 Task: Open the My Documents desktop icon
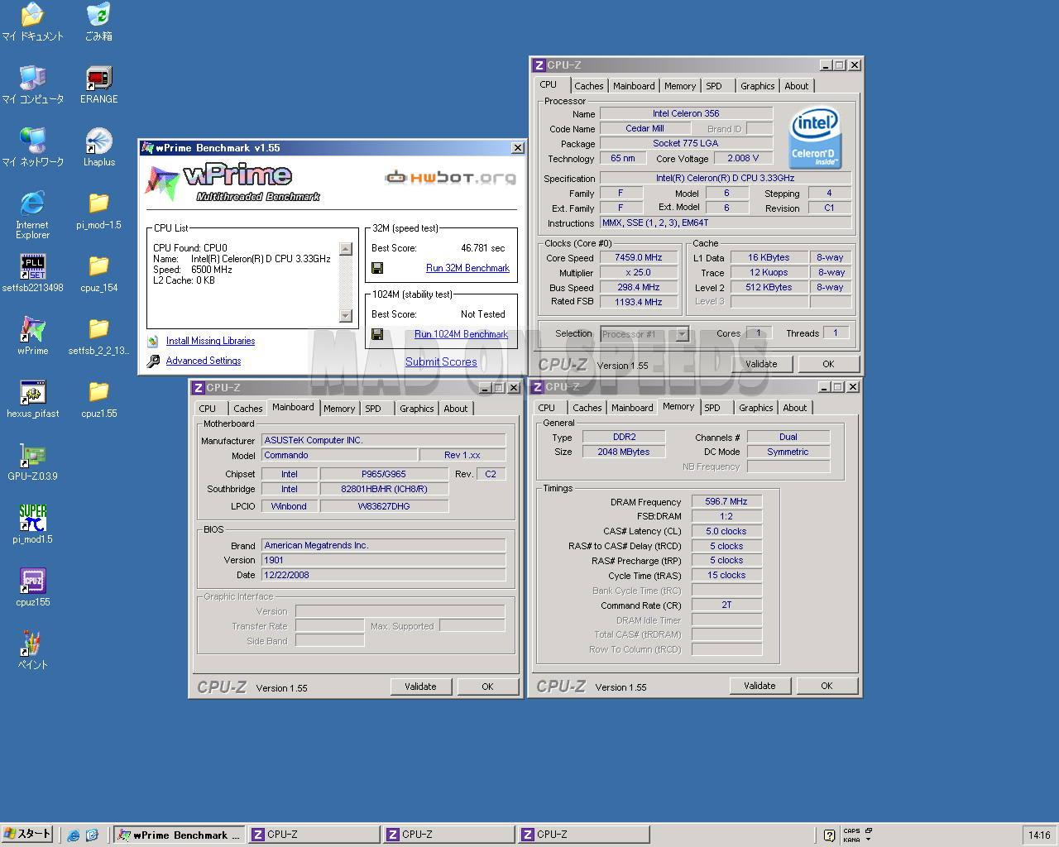[32, 22]
